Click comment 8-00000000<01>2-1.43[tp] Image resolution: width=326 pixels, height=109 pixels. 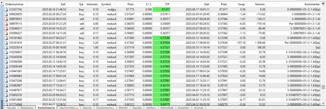tap(304, 9)
